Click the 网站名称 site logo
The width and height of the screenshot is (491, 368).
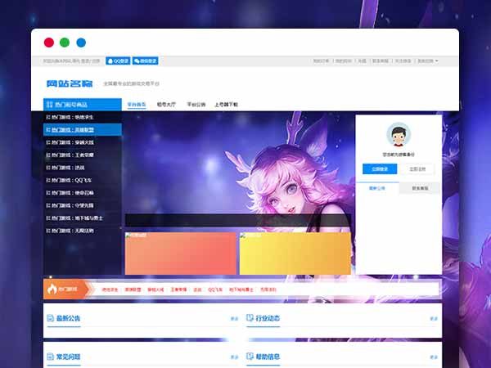tap(69, 83)
